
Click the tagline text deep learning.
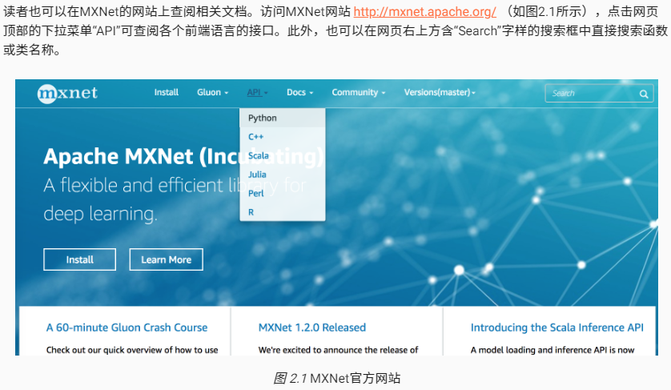pos(100,214)
